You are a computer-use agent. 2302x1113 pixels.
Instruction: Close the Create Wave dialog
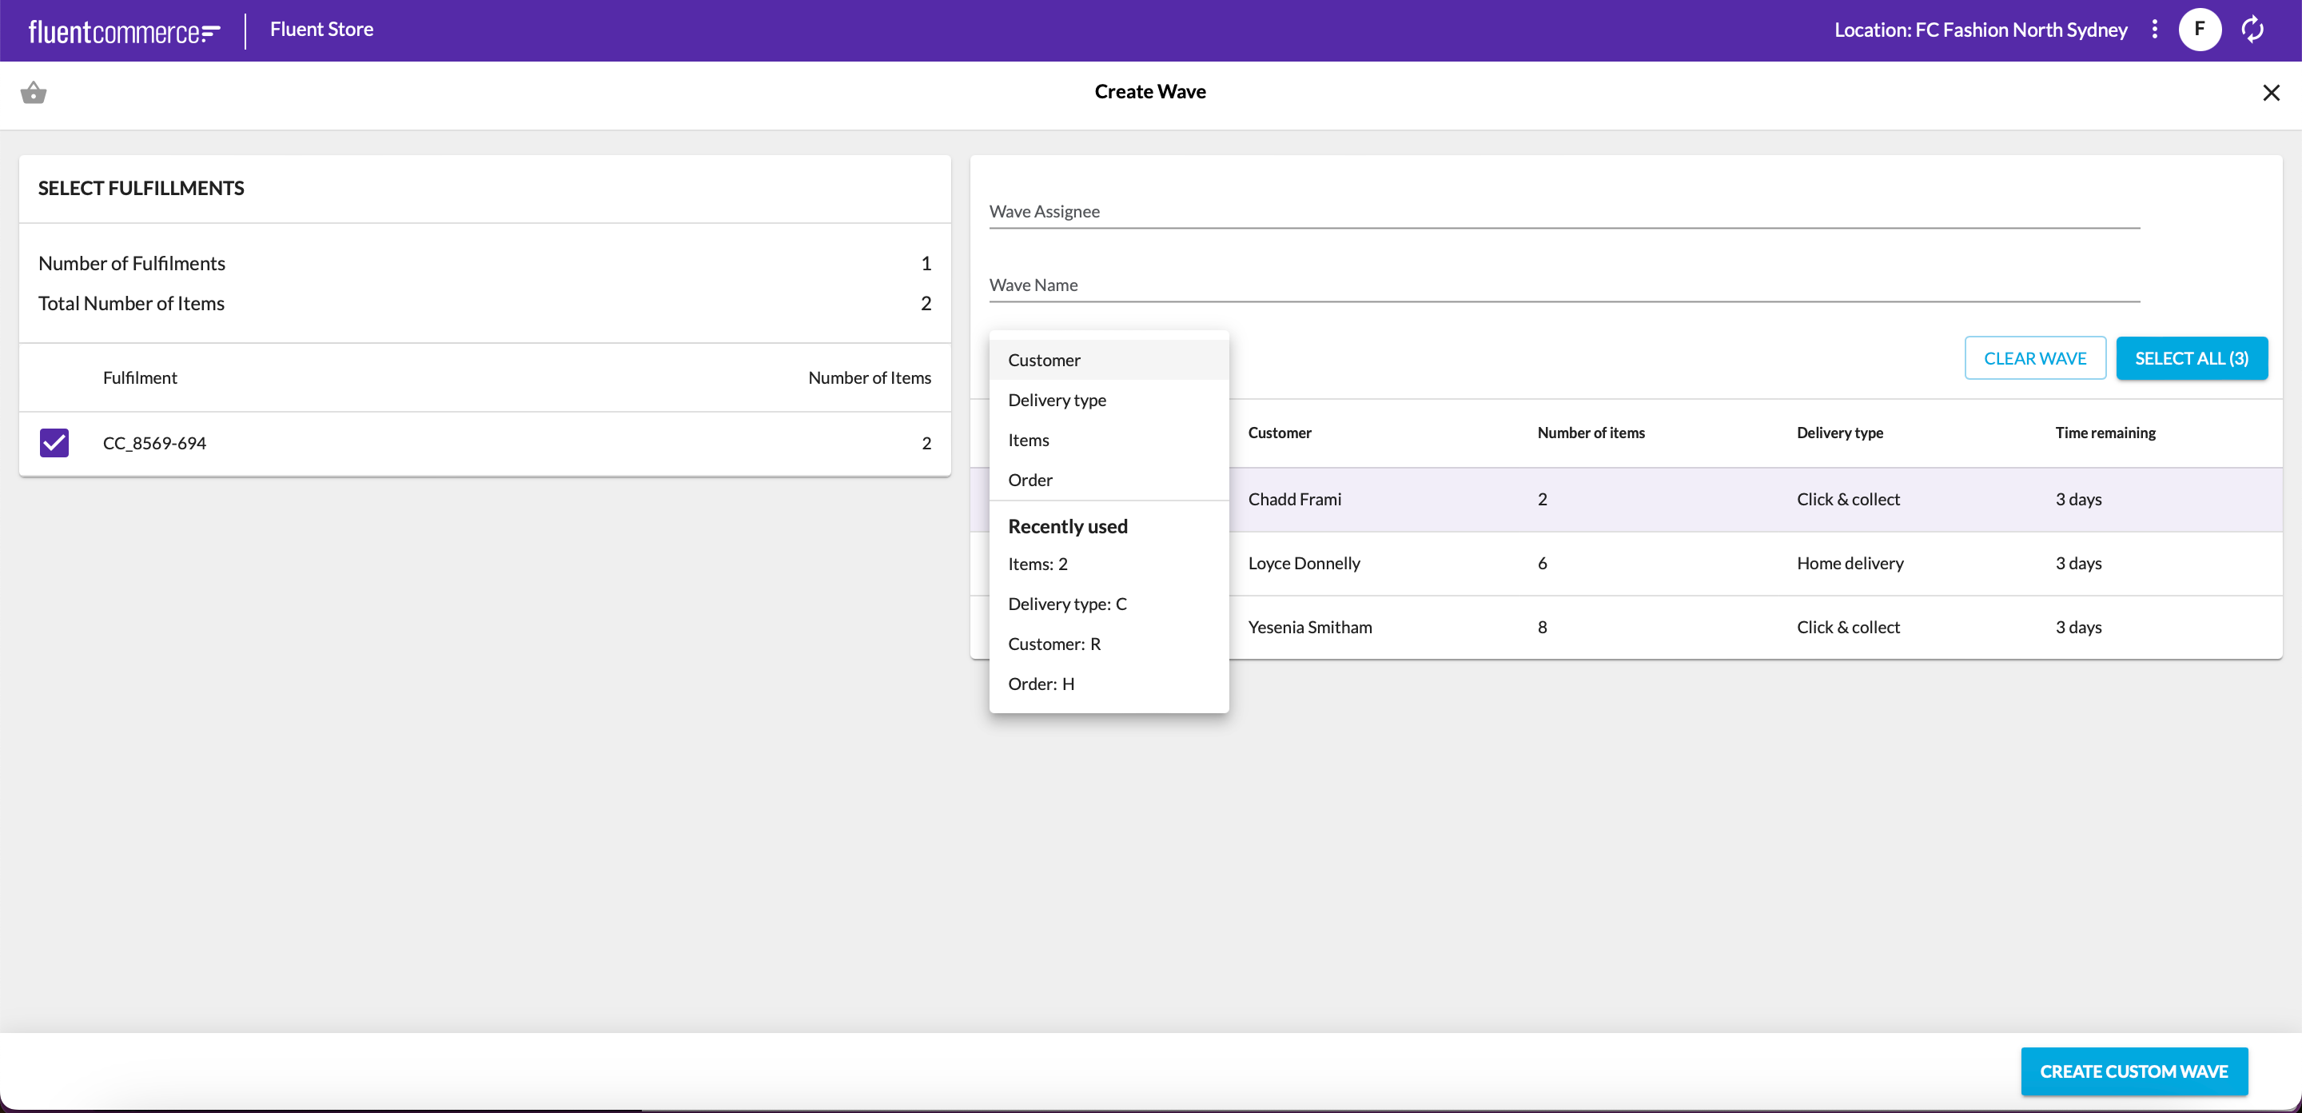[2271, 93]
